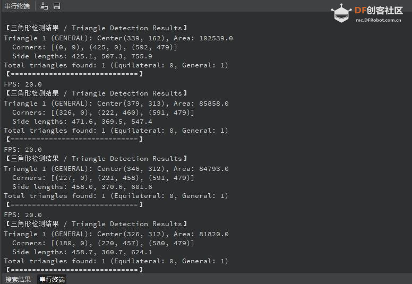Switch to the 搜索结果 tab
Screen dimensions: 412x284
click(x=18, y=279)
